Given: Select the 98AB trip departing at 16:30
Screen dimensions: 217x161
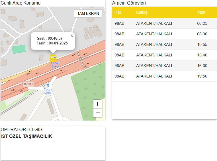Looking at the screenshot, I should pos(164,66).
